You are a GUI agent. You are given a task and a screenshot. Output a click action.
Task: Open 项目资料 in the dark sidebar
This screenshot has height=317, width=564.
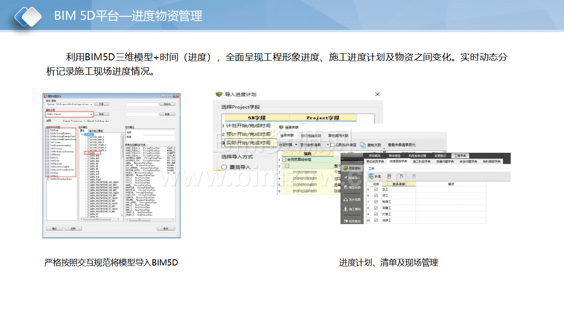(x=352, y=169)
